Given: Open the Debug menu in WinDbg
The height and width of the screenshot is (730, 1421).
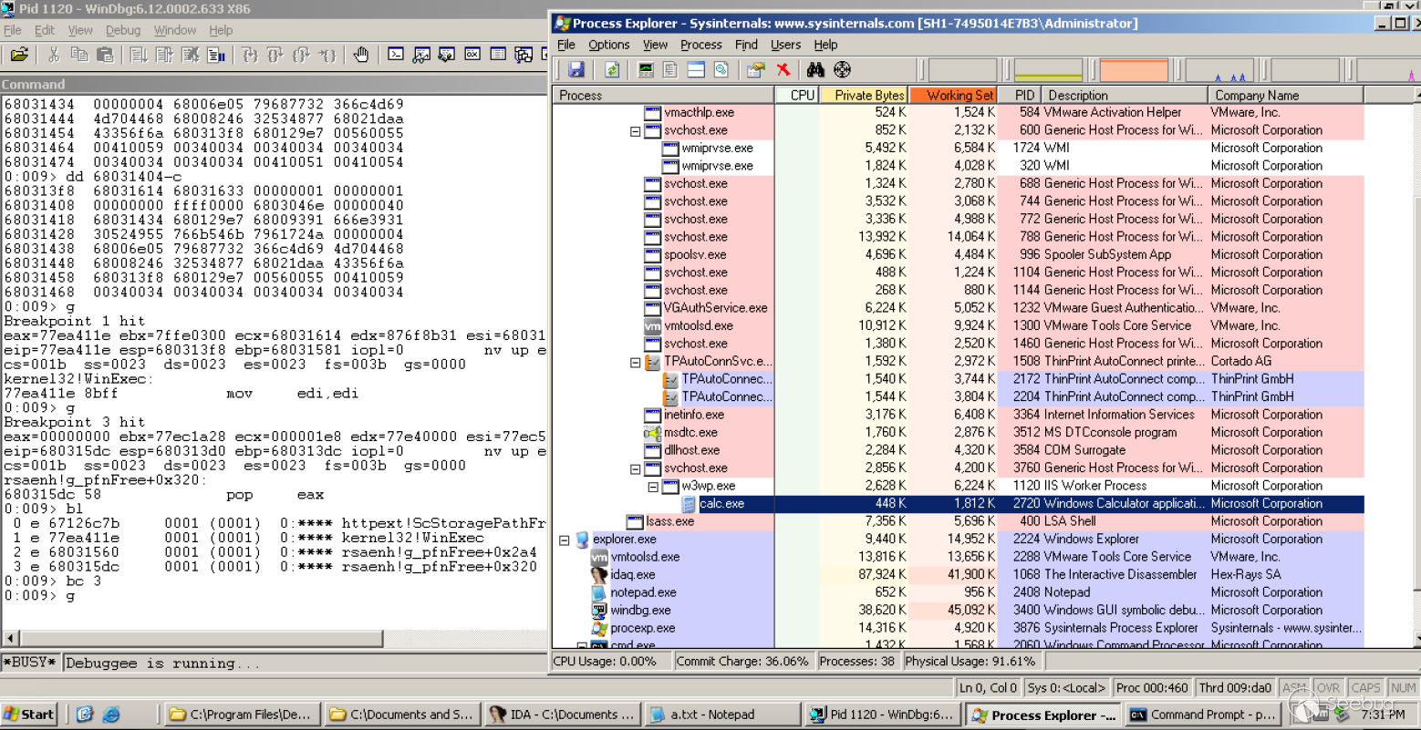Looking at the screenshot, I should 122,30.
